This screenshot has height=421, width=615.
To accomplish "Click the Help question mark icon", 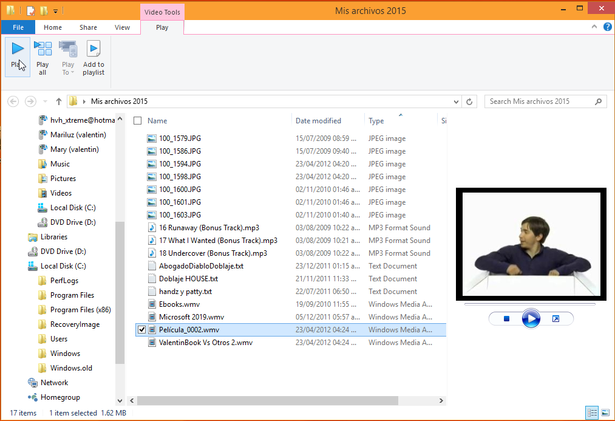I will 607,27.
